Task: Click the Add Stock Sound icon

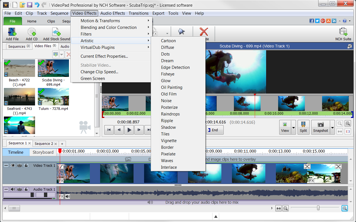Action: tap(56, 33)
